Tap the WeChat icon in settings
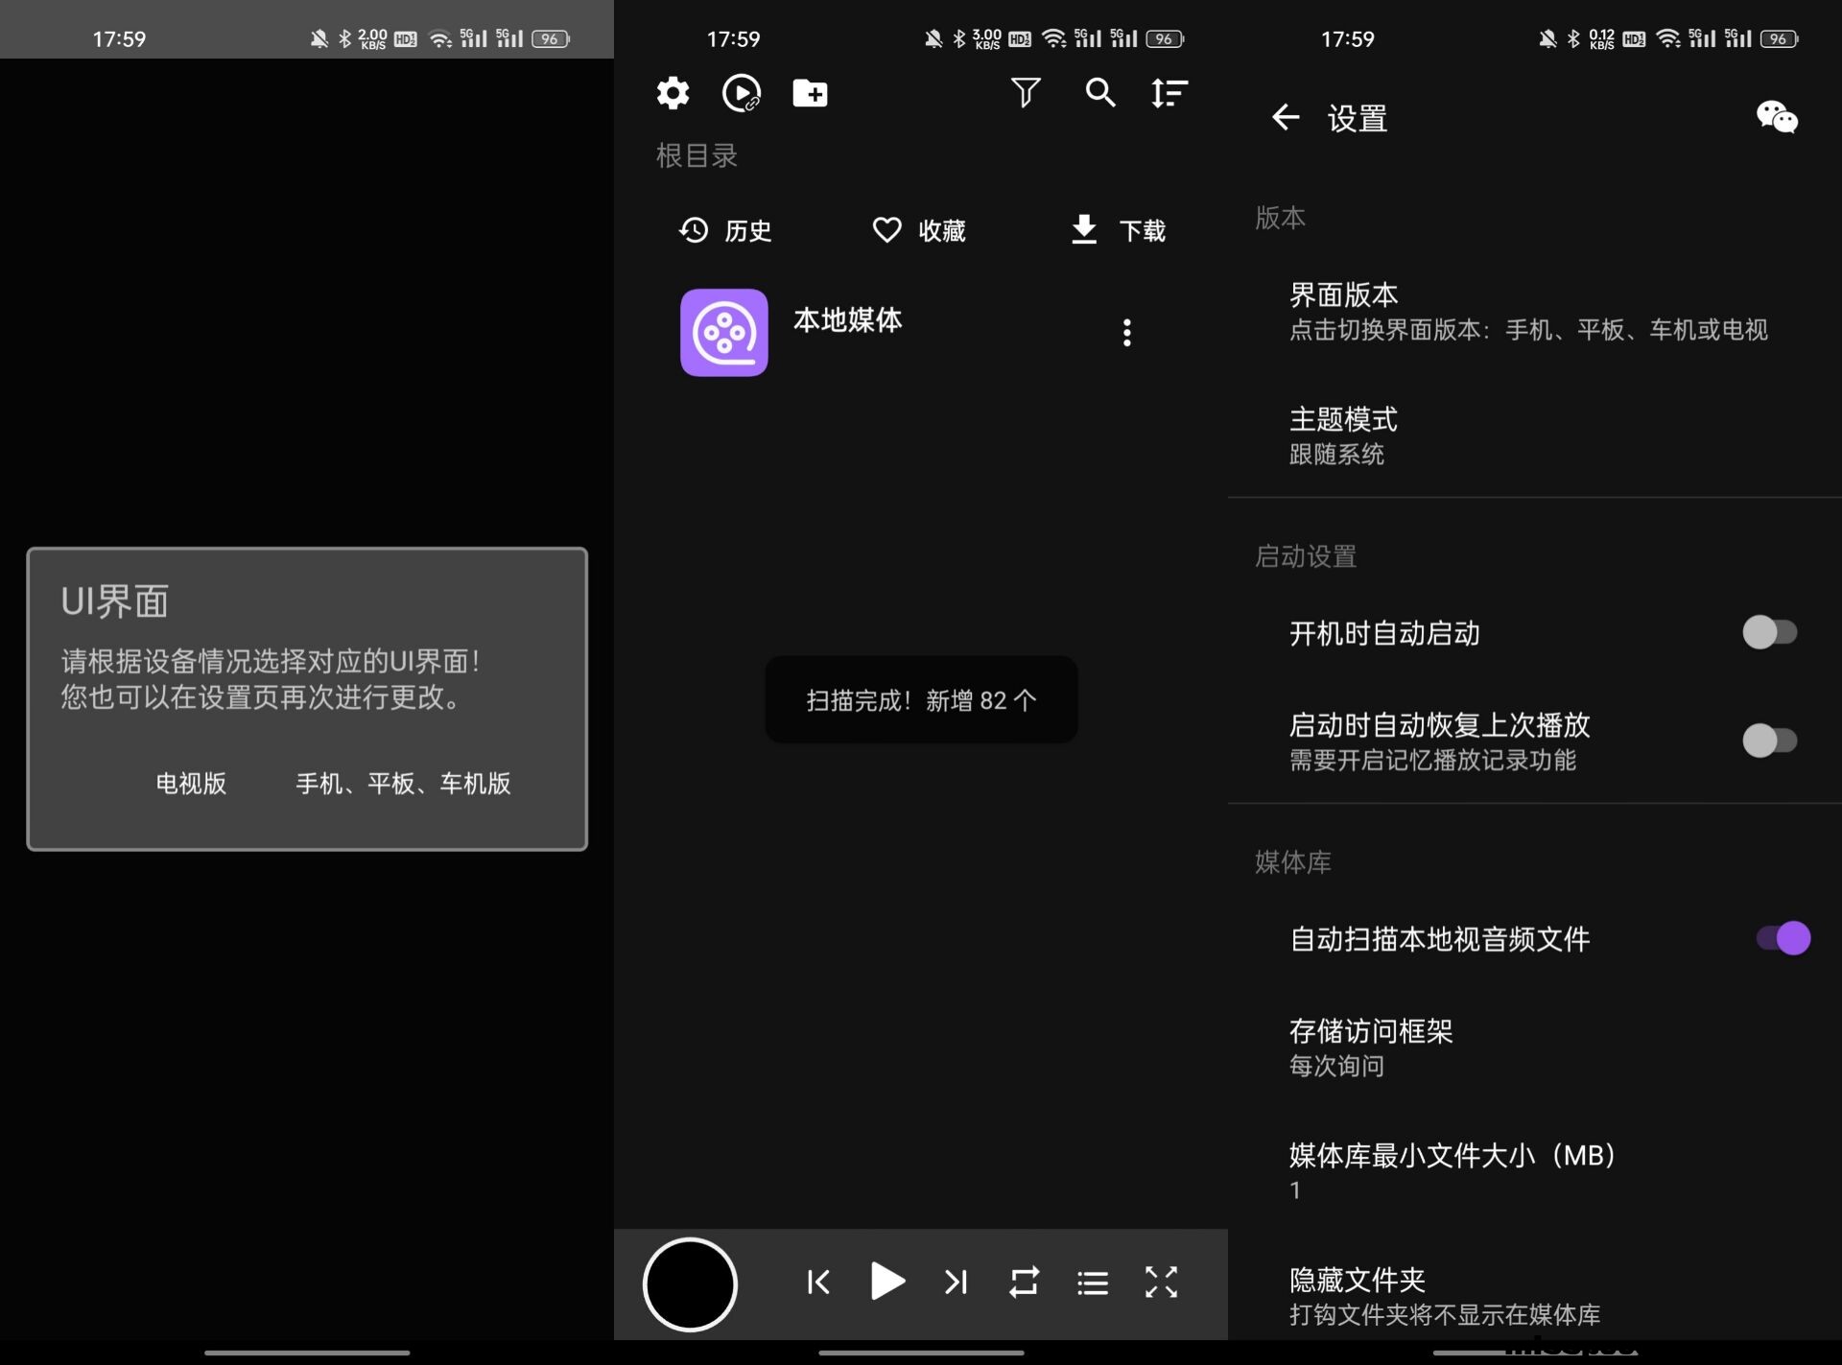This screenshot has height=1365, width=1842. (1776, 117)
